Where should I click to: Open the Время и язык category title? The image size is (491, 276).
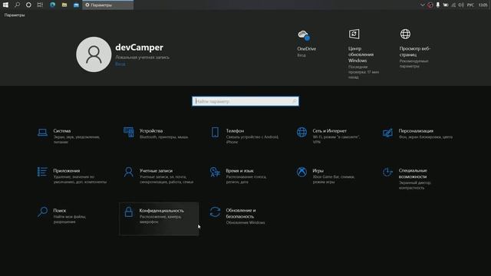pyautogui.click(x=239, y=170)
